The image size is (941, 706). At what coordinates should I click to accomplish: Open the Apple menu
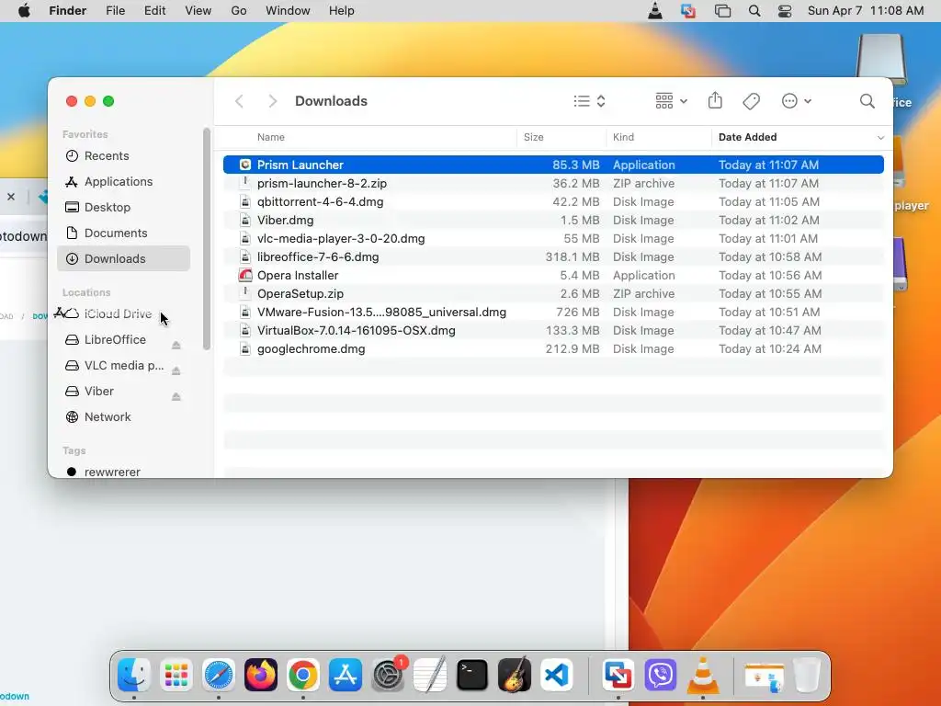click(24, 11)
